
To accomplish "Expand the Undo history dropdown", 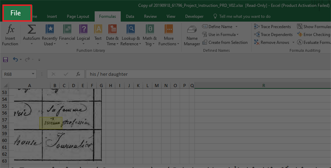I will pyautogui.click(x=21, y=60).
